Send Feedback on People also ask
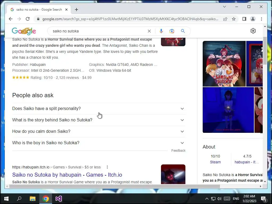This screenshot has height=204, width=272. [x=178, y=151]
